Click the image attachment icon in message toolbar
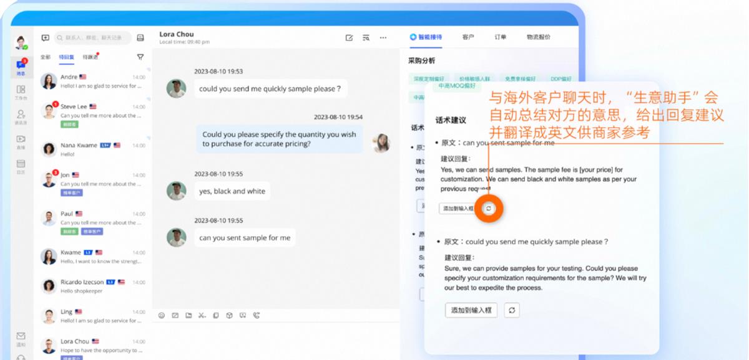Screen dimensions: 749x360 point(175,316)
